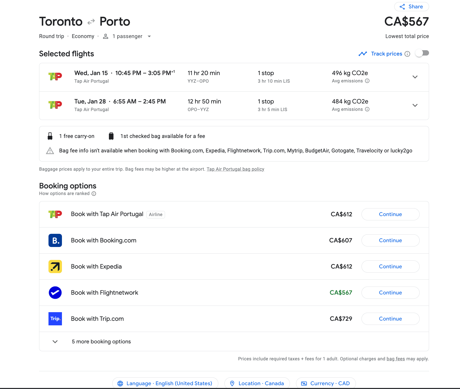Click the CA$567 green Flightnetwork price
Viewport: 460px width, 389px height.
pyautogui.click(x=341, y=293)
